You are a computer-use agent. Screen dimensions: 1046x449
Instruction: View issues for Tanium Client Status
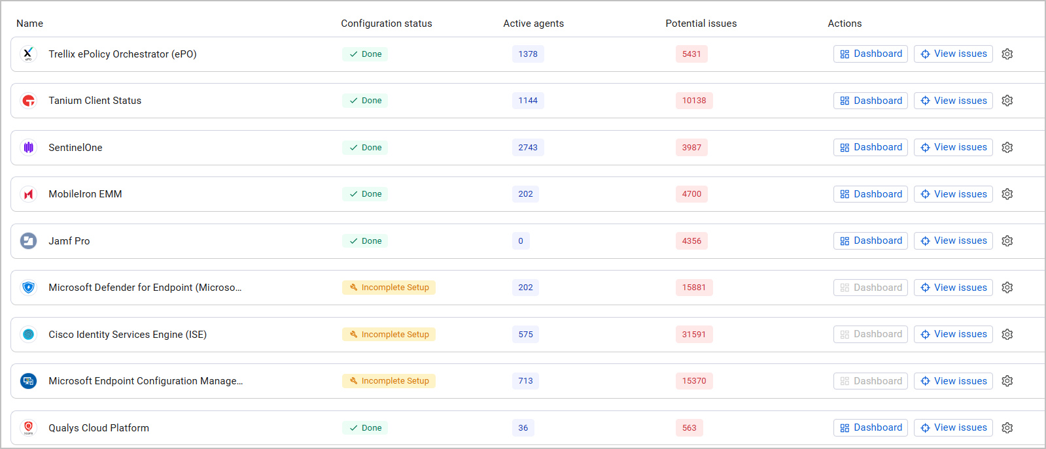953,101
